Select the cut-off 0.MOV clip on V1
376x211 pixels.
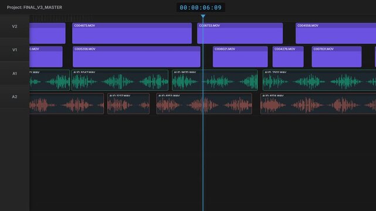[x=46, y=57]
